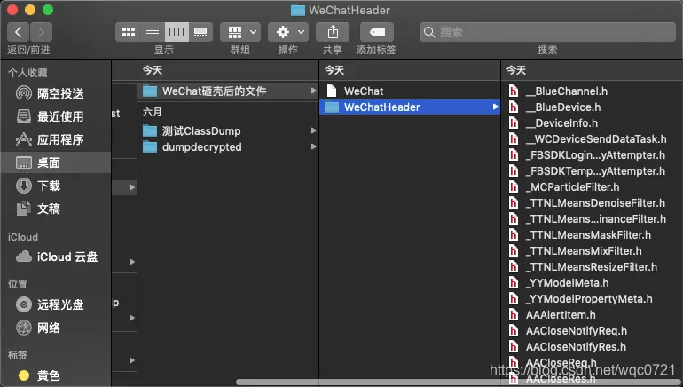Select file _FBSDKLogin...yAttempter.h
Image resolution: width=683 pixels, height=387 pixels.
[x=595, y=155]
